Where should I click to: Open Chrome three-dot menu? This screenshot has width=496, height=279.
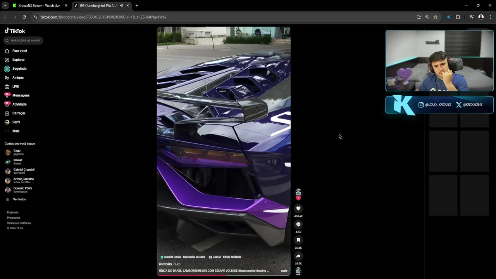pyautogui.click(x=490, y=17)
